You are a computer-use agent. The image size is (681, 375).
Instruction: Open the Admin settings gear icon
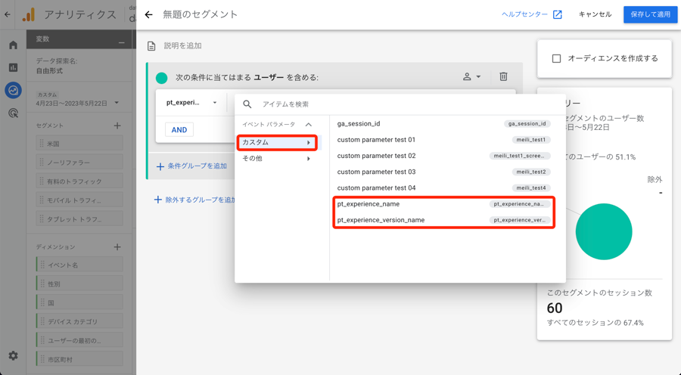click(x=13, y=355)
